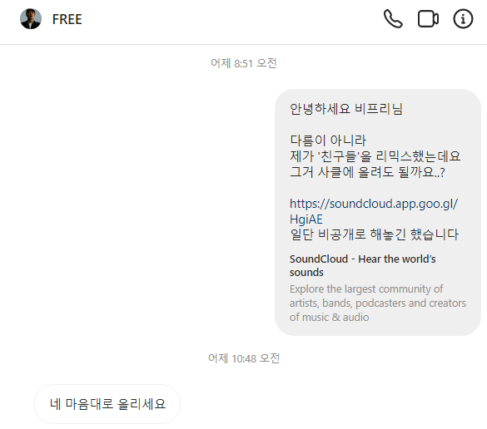
Task: Click the HgiAE part of the link
Action: 306,219
